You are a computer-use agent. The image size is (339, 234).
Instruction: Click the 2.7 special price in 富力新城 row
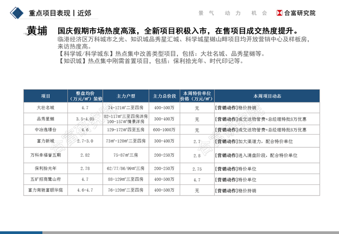coord(197,142)
